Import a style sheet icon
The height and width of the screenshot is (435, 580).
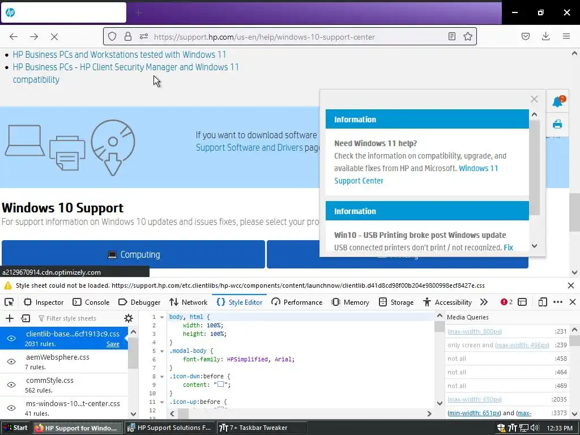click(x=25, y=318)
